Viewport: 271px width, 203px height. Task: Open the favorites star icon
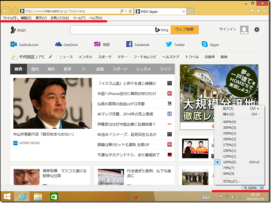(258, 10)
